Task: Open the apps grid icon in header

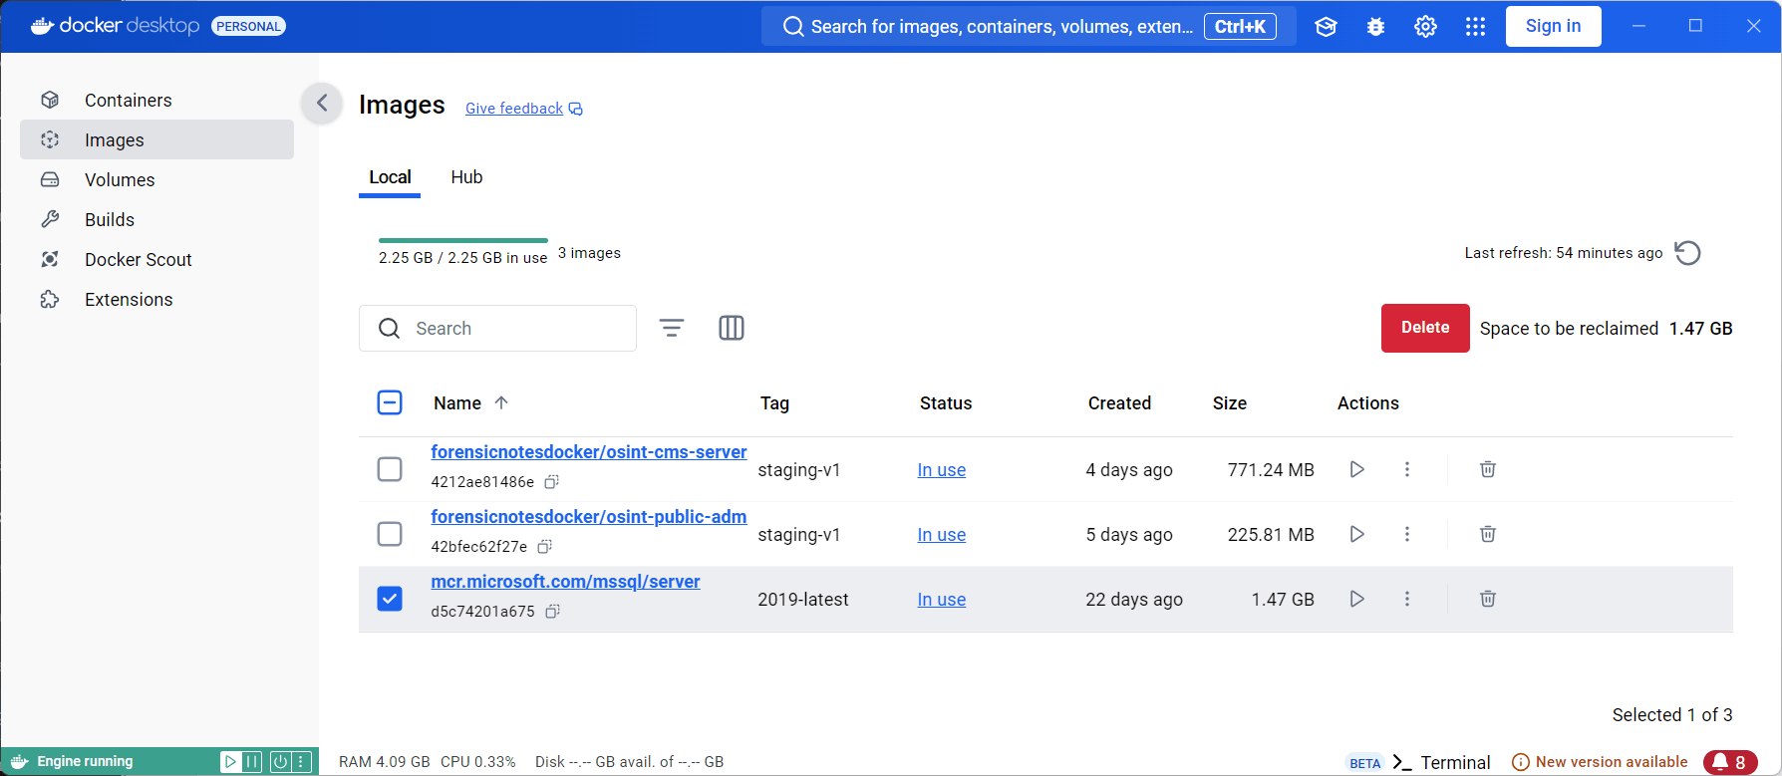Action: 1476,27
